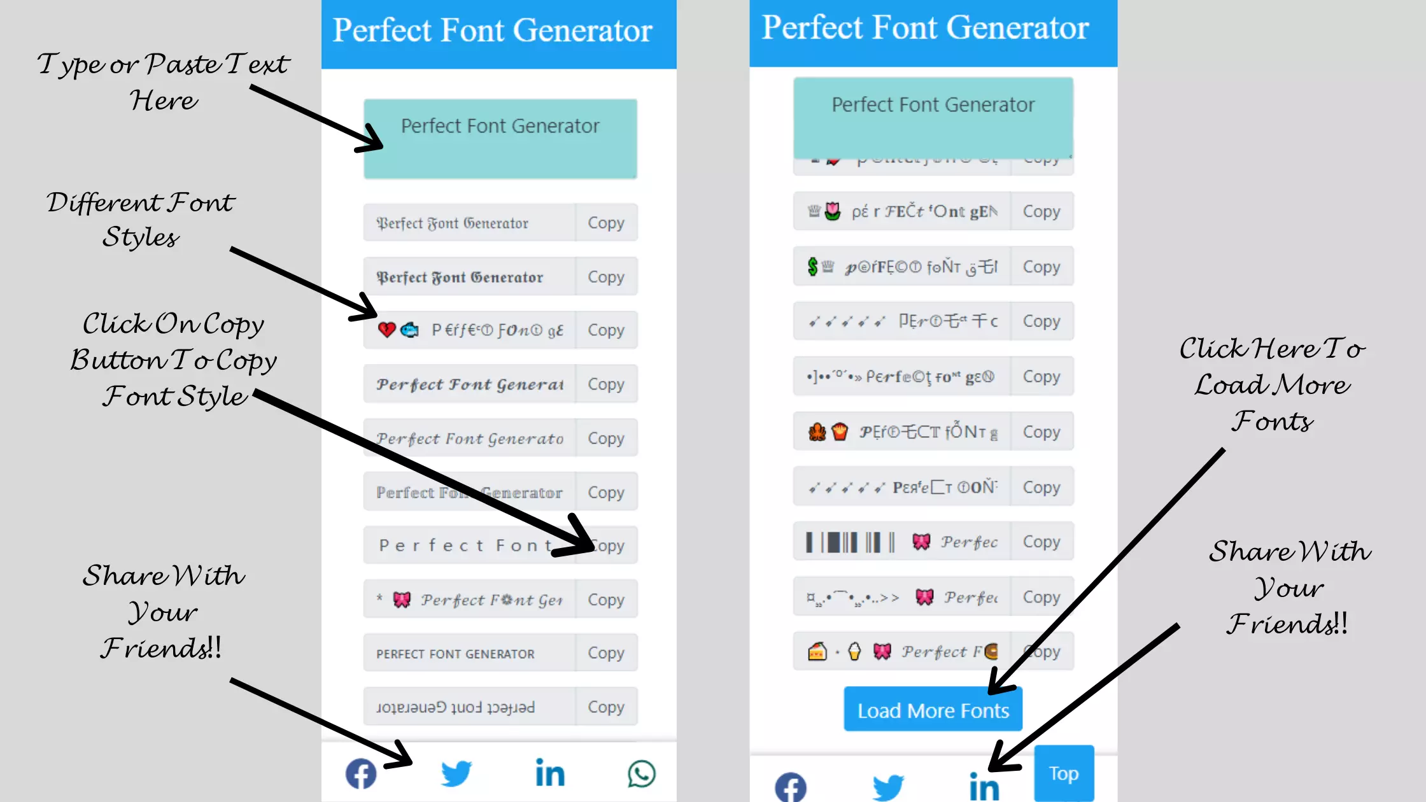Click Load More Fonts button

pos(933,710)
